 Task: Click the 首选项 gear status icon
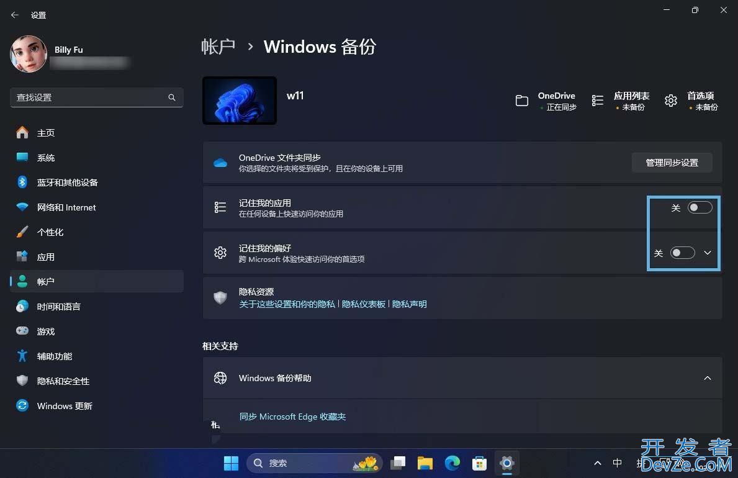point(671,101)
